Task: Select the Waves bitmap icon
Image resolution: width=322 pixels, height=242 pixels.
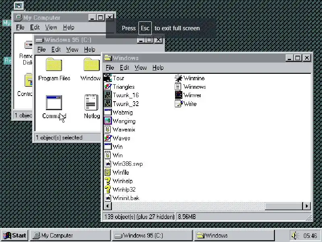Action: [x=107, y=138]
